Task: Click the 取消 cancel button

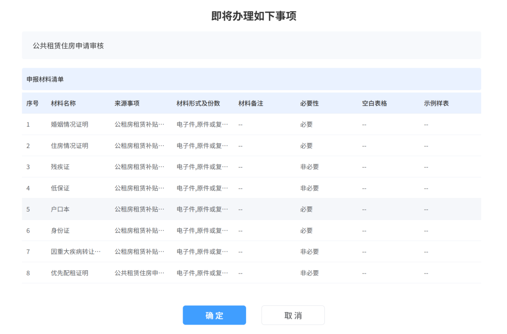Action: pos(292,315)
